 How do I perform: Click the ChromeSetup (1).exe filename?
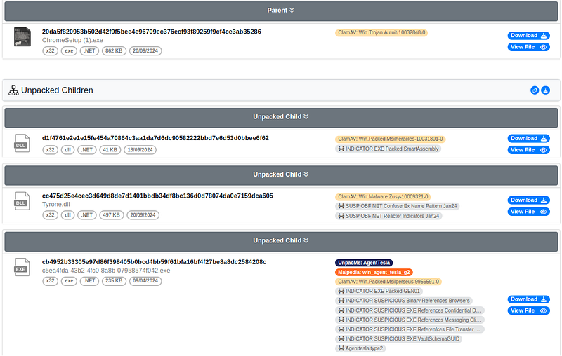[x=73, y=41]
